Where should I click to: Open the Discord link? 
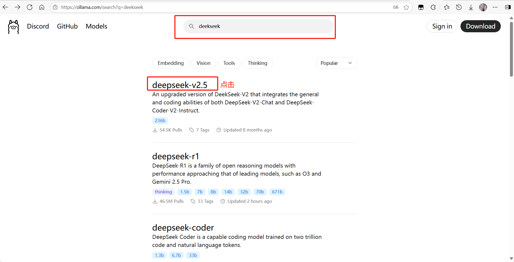pyautogui.click(x=38, y=26)
